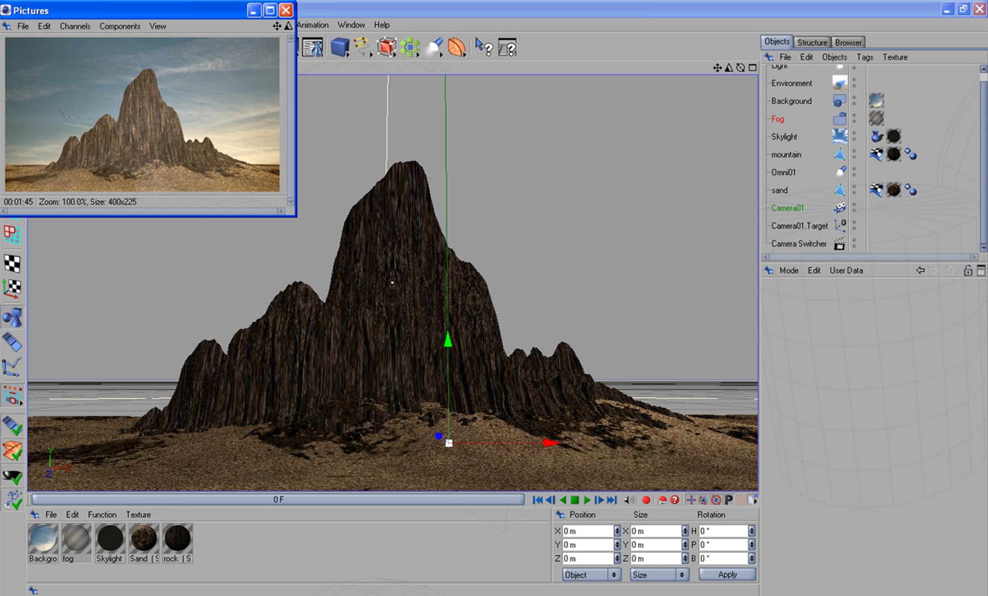Click the Position X field stepper arrows
This screenshot has width=988, height=596.
617,531
